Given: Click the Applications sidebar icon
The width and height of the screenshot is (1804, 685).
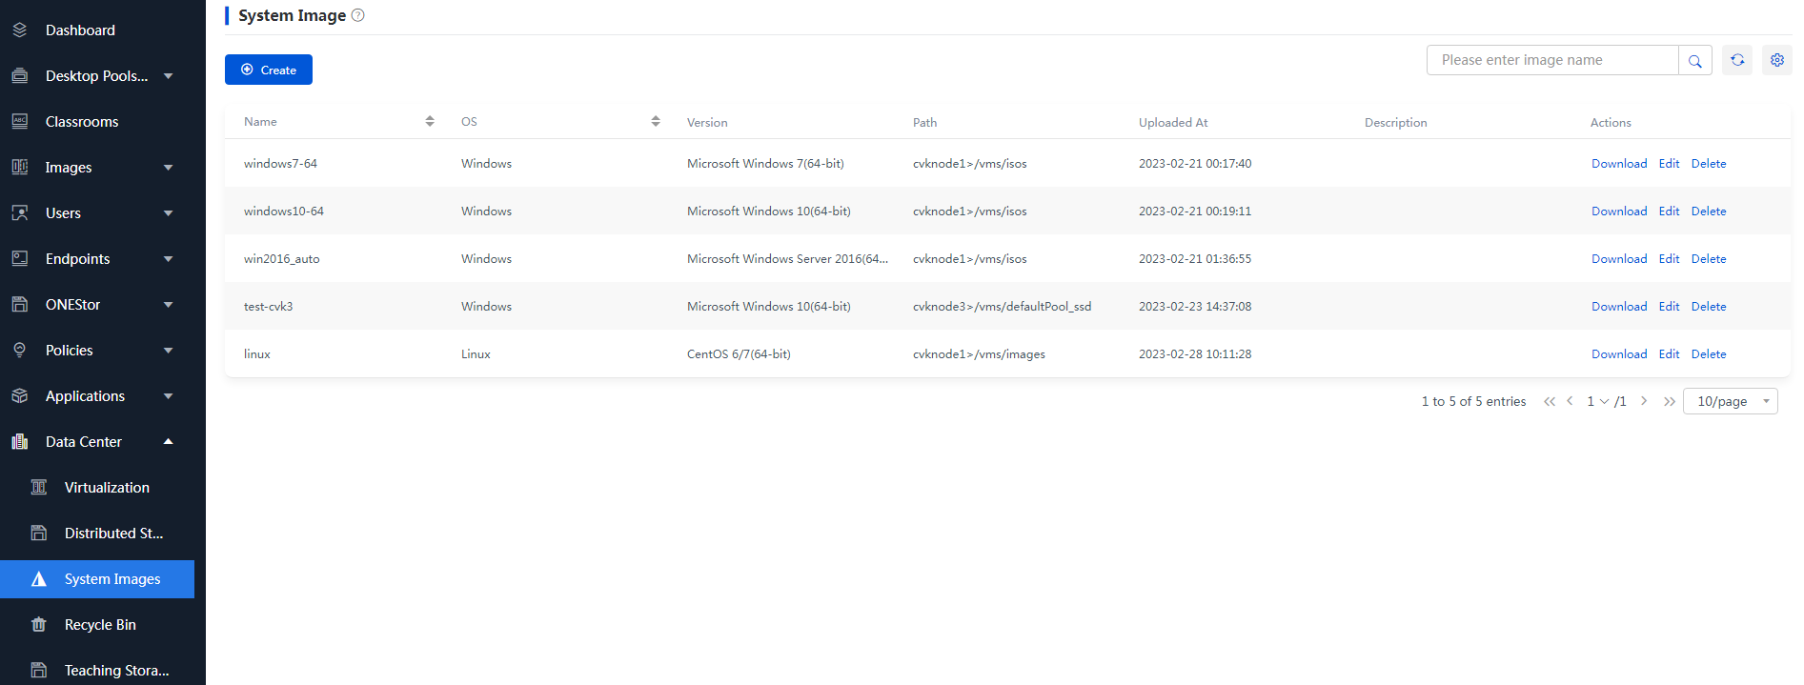Looking at the screenshot, I should 19,396.
